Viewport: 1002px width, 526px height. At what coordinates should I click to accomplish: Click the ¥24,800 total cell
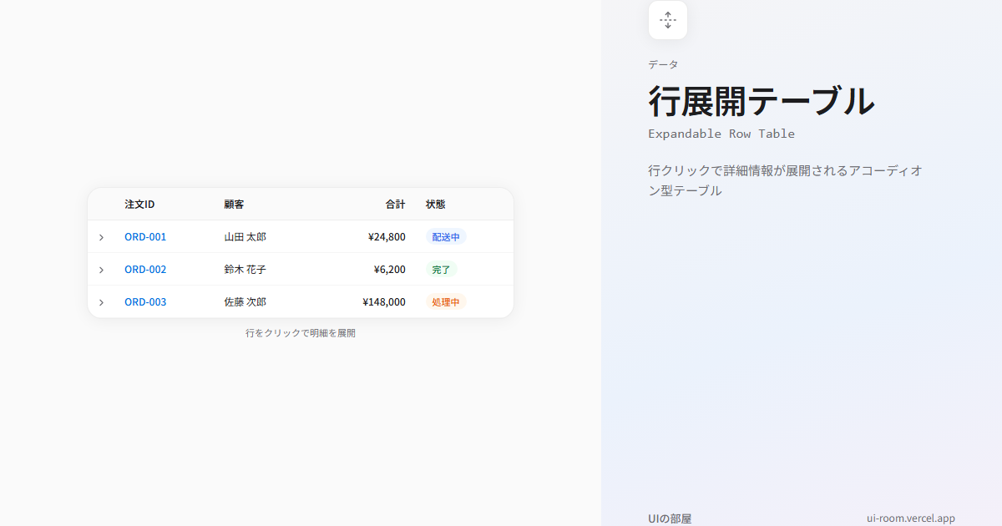[x=387, y=237]
